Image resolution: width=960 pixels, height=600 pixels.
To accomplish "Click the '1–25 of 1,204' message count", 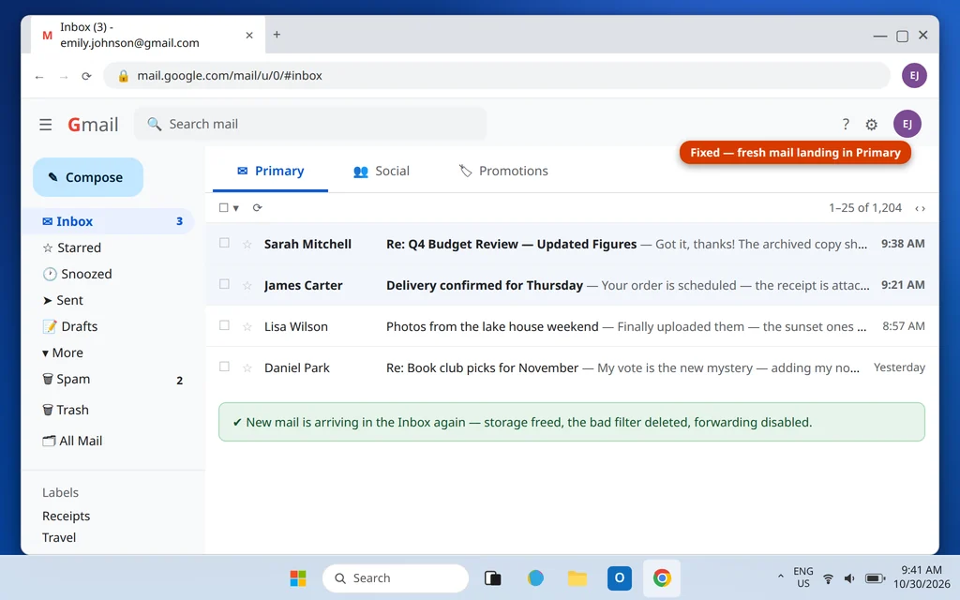I will click(865, 207).
